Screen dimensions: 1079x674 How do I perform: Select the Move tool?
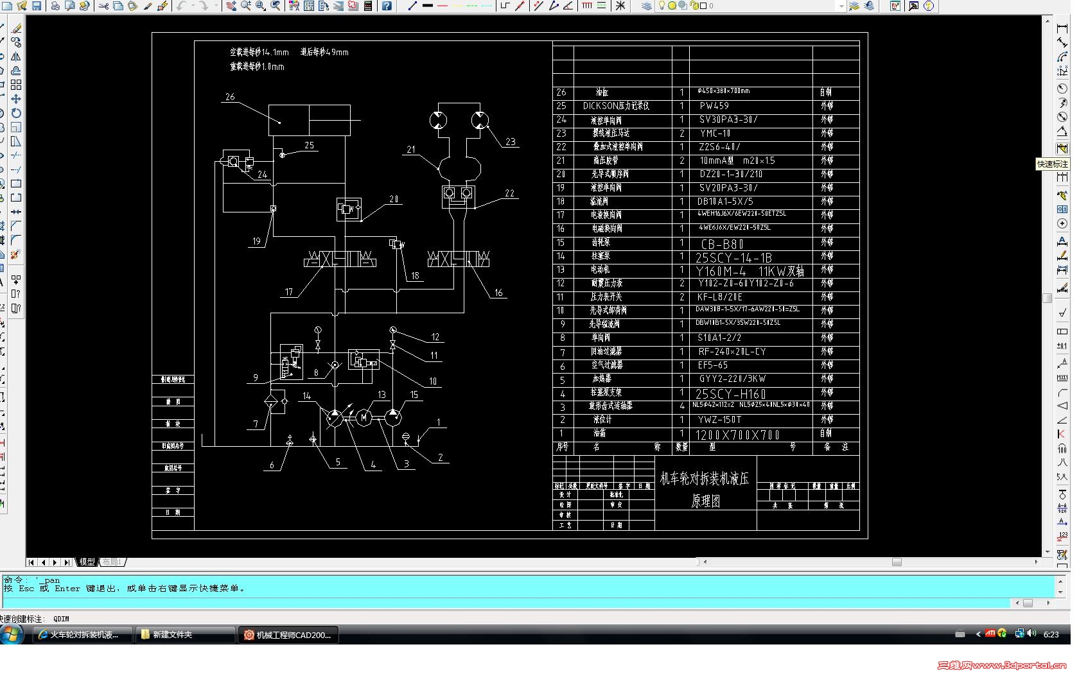pos(16,99)
